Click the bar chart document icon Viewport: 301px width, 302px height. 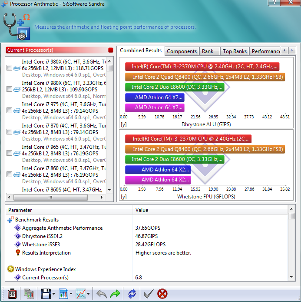click(x=64, y=294)
